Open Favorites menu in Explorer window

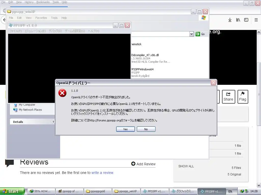pos(41,18)
